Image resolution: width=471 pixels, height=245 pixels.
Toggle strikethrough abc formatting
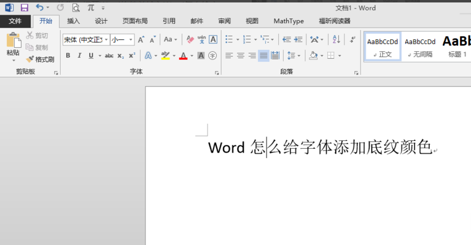coord(109,56)
